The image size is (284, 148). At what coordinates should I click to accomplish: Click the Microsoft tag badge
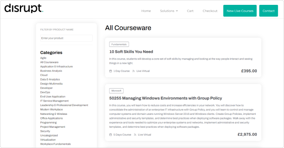point(116,91)
